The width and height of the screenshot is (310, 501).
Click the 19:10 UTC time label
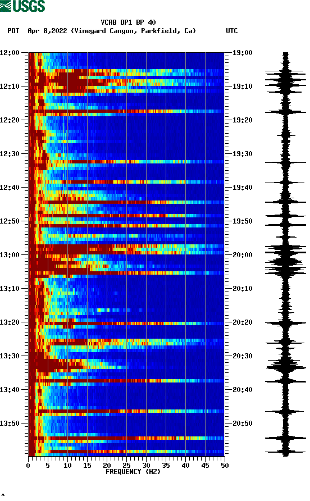pos(242,86)
